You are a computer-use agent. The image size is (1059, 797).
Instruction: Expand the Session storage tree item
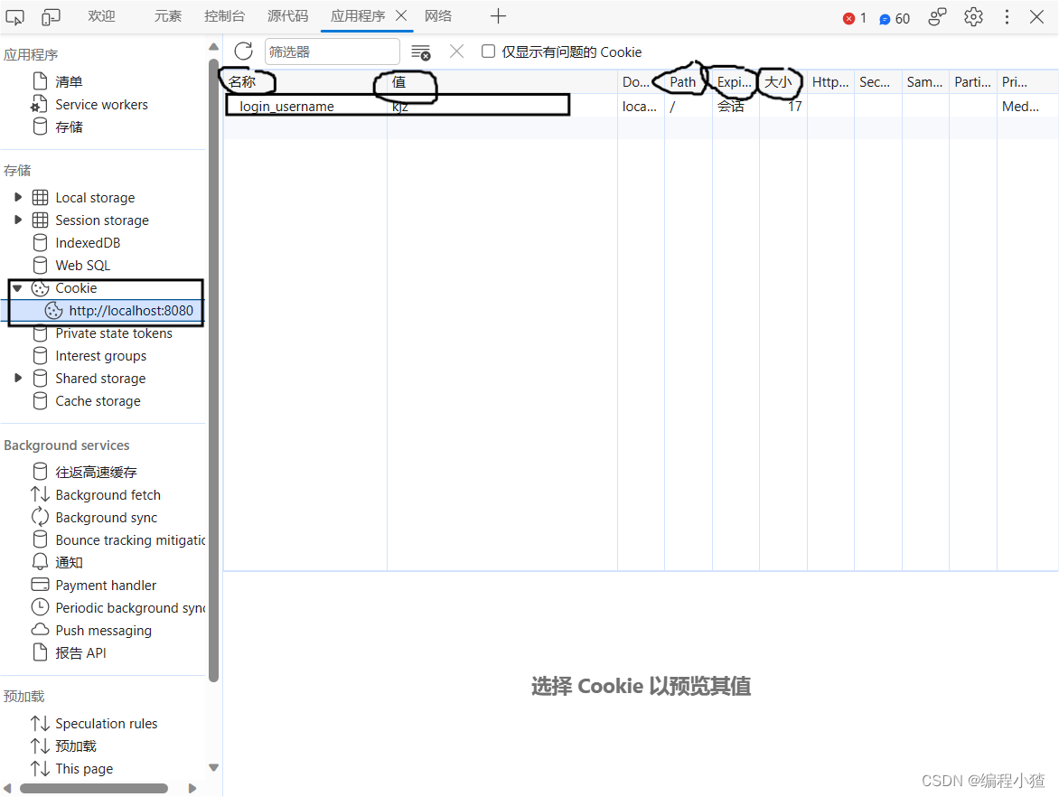tap(19, 220)
